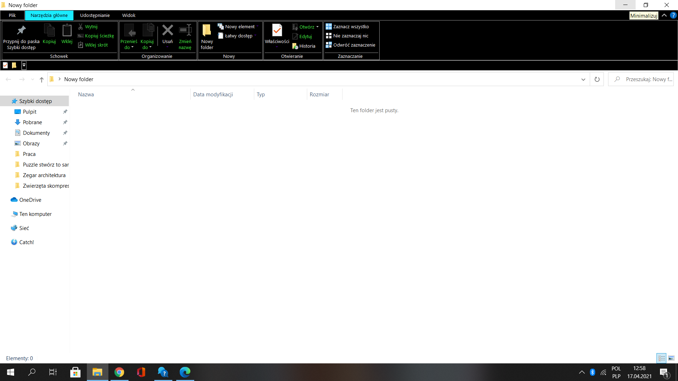678x381 pixels.
Task: Open the Udostępnianie ribbon tab
Action: point(95,16)
